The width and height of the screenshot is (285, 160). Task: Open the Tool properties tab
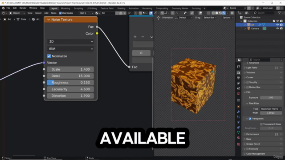239,67
